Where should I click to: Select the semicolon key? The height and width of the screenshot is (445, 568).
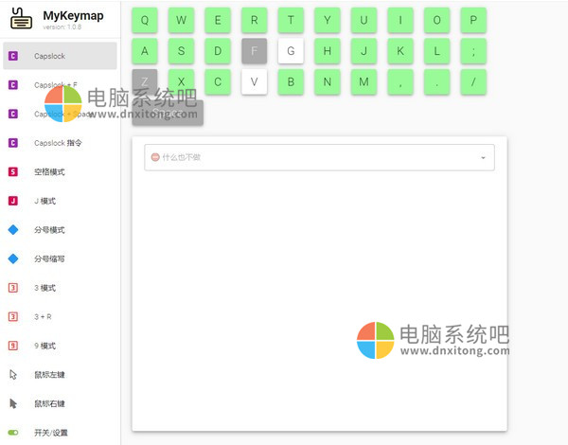click(x=473, y=51)
